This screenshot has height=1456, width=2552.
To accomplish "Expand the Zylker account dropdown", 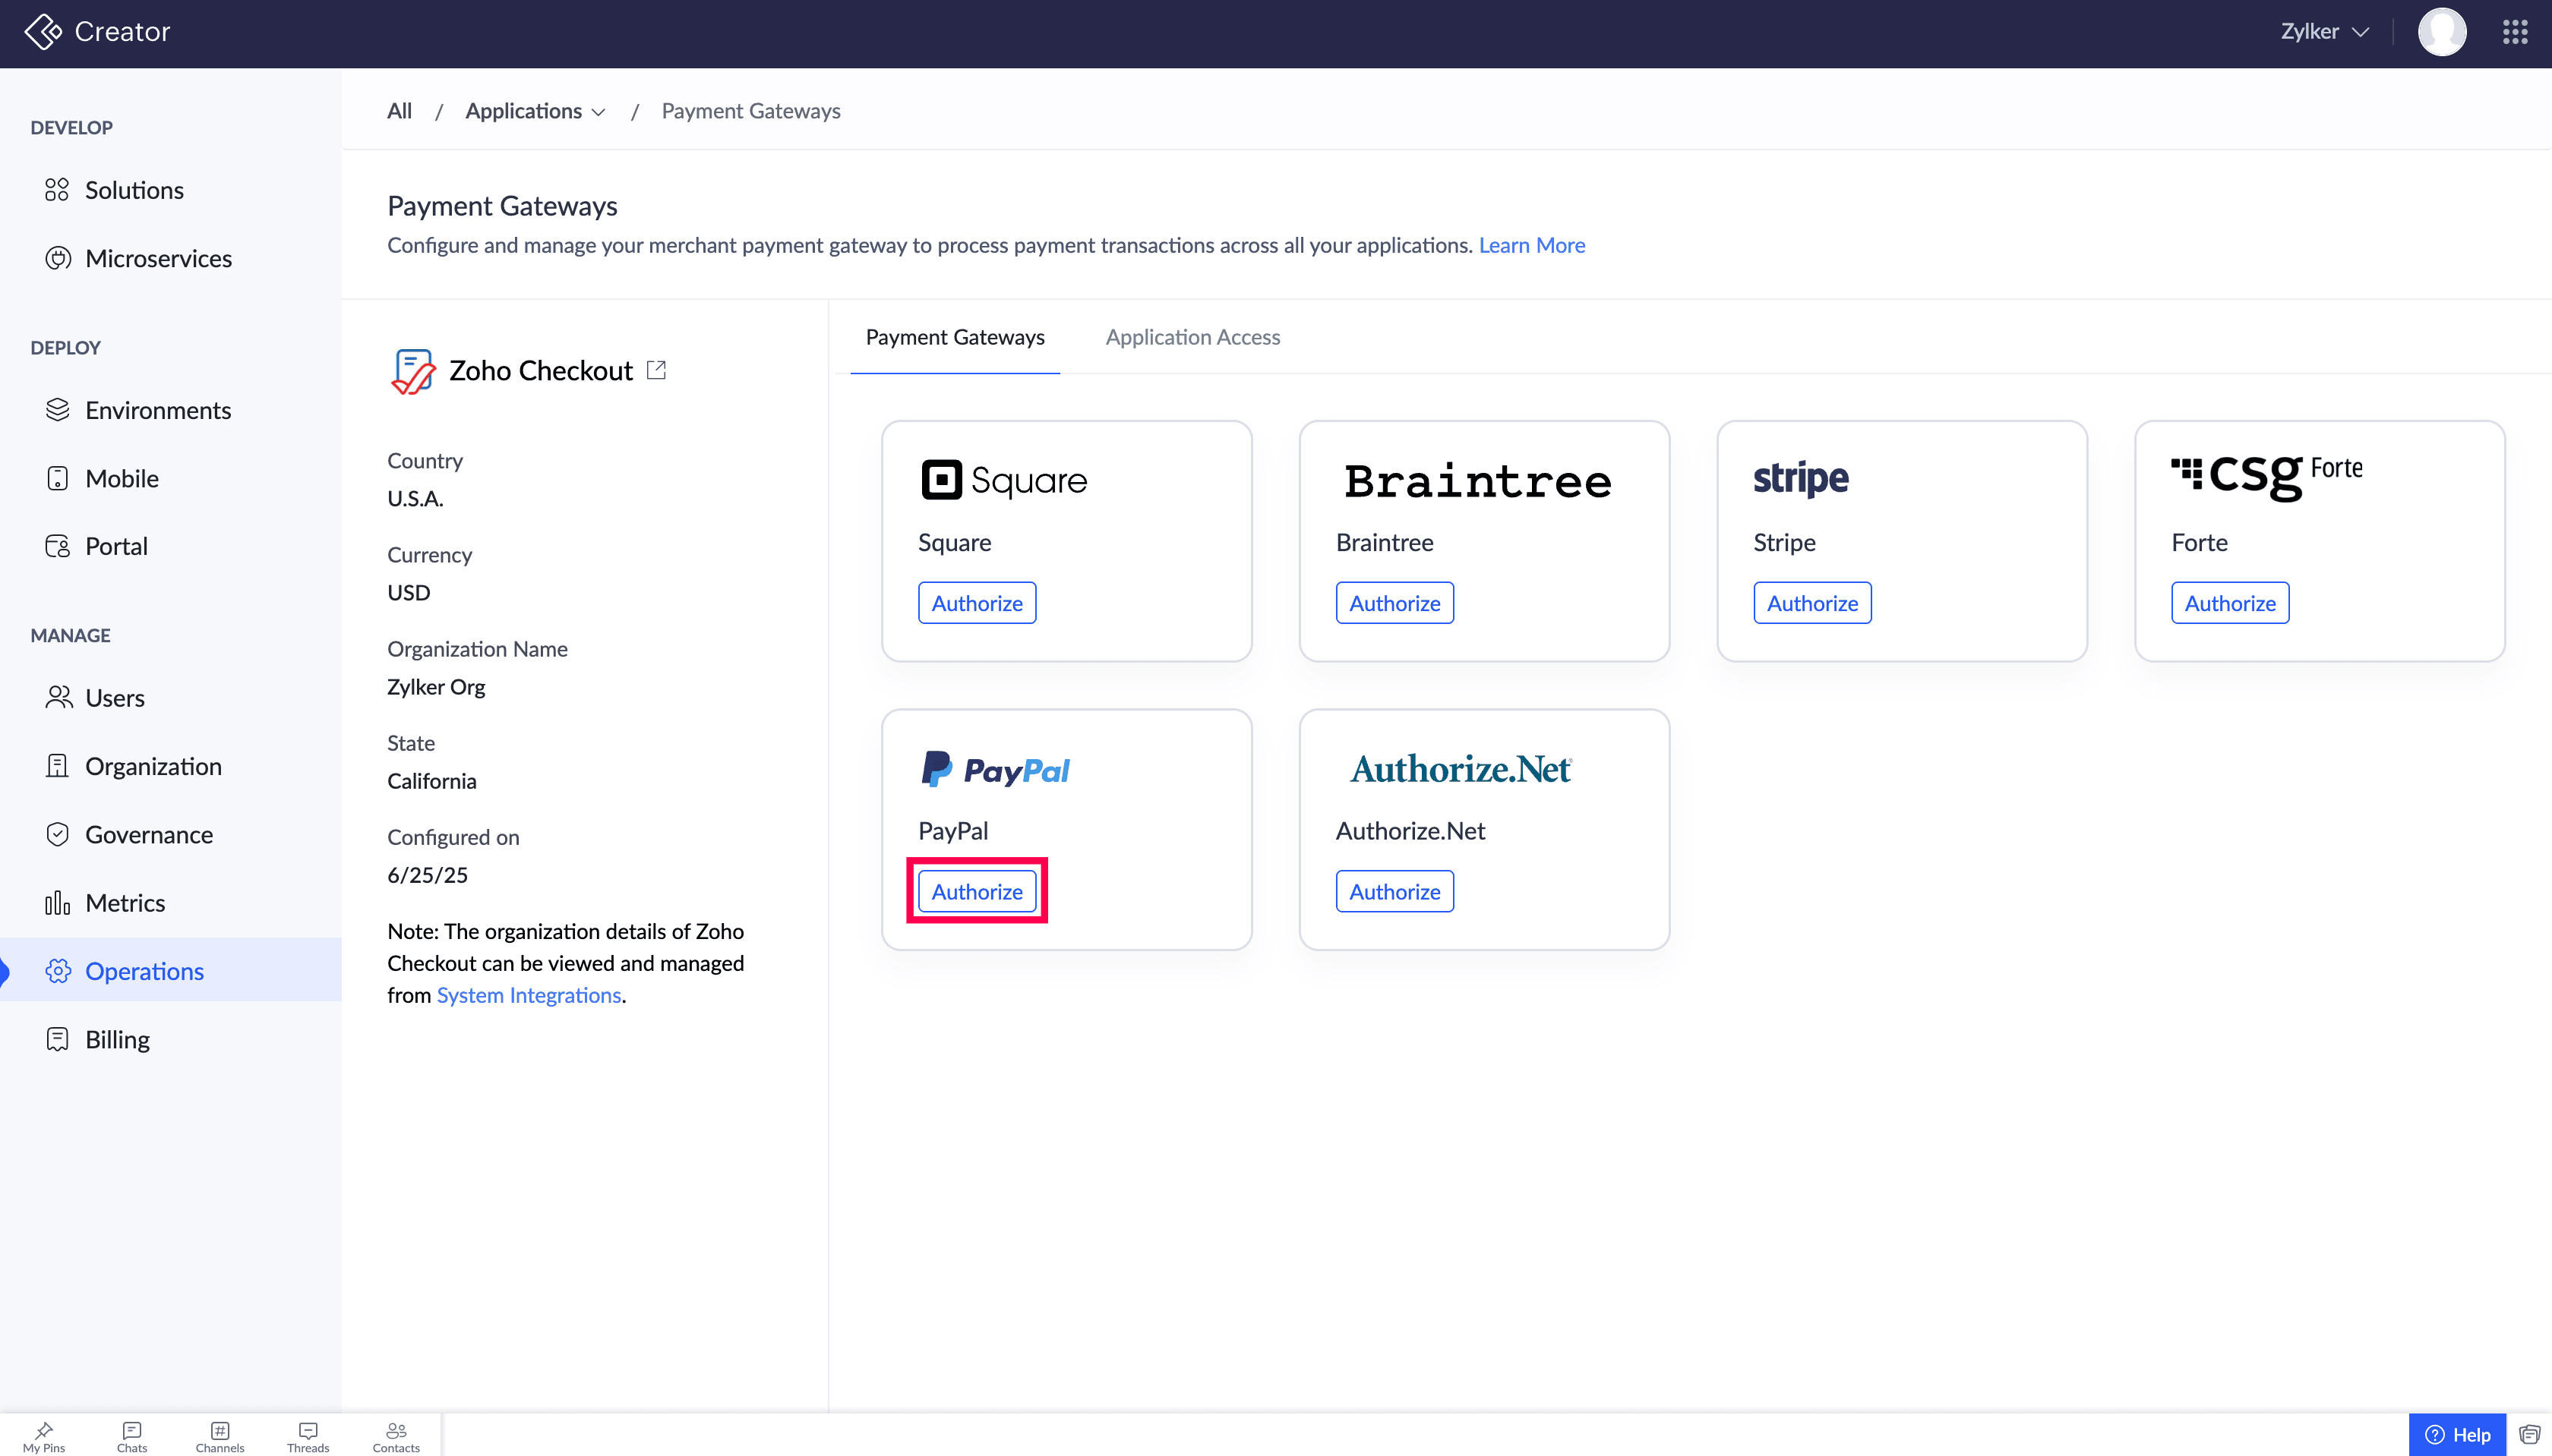I will pos(2324,32).
